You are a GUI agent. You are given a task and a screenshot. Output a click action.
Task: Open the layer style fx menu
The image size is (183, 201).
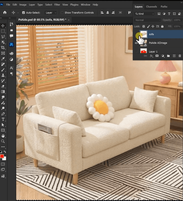(151, 56)
